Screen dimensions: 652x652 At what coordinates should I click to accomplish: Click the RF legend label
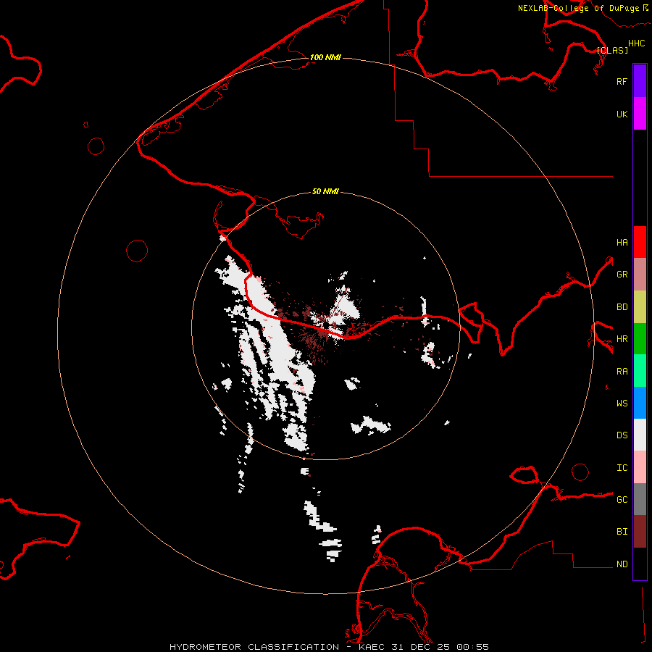622,81
